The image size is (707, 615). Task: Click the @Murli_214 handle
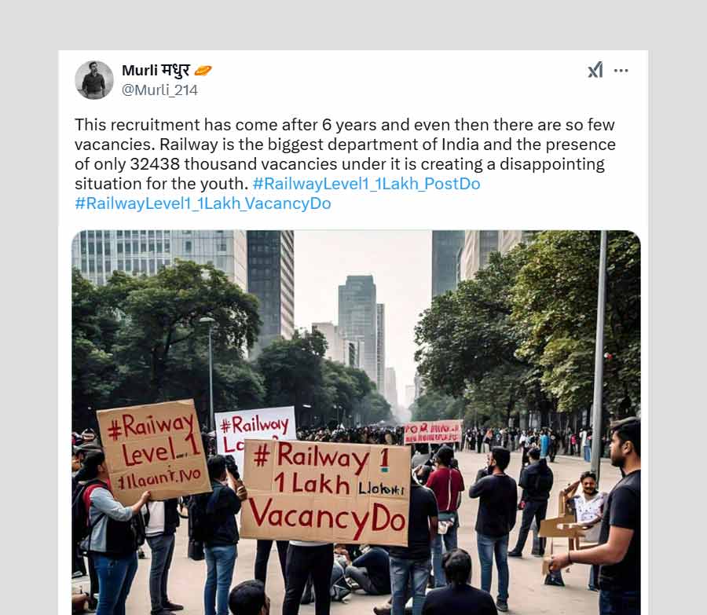(159, 90)
